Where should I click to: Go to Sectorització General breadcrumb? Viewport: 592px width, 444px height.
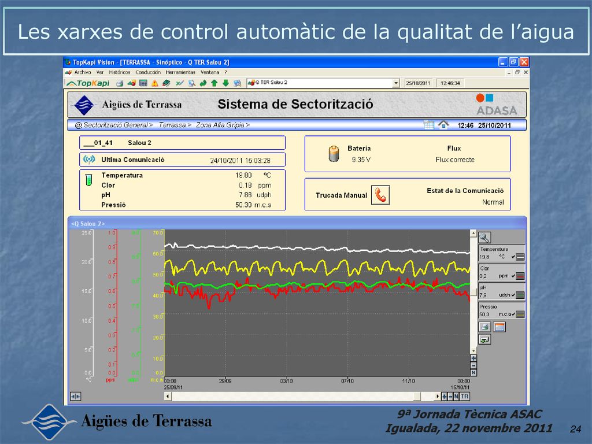[114, 125]
